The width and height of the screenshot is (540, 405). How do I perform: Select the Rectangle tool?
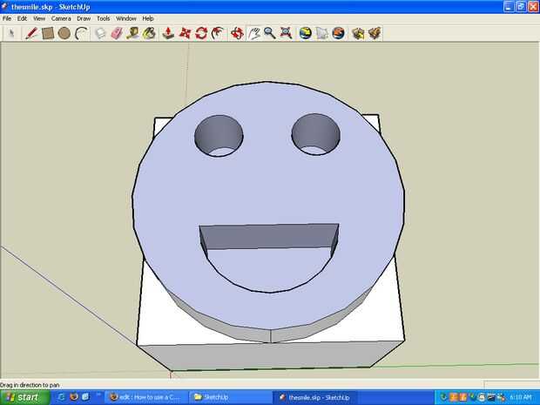48,33
